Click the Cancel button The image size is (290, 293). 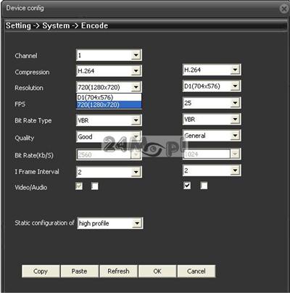pyautogui.click(x=196, y=271)
